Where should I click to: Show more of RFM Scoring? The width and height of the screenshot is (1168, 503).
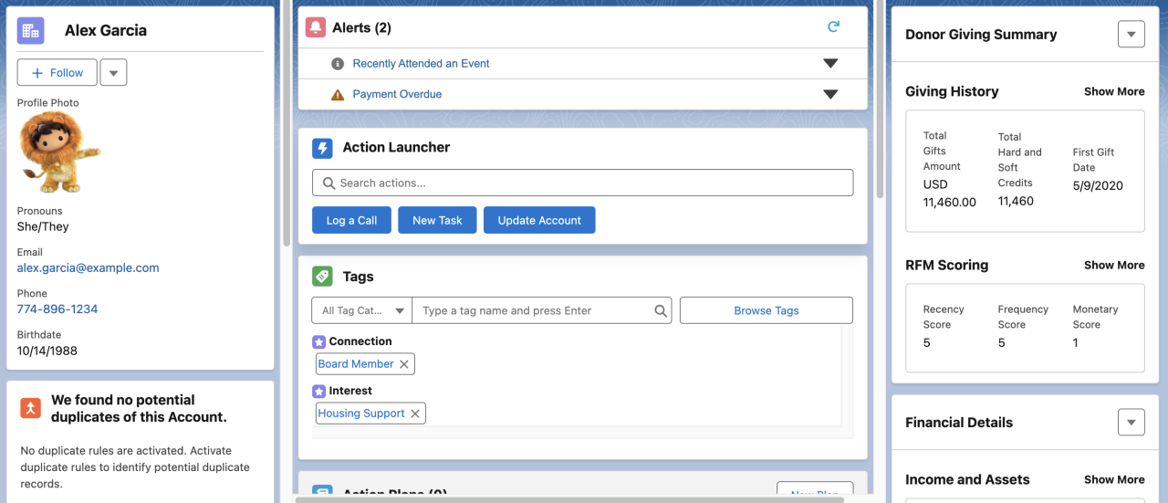[x=1114, y=265]
